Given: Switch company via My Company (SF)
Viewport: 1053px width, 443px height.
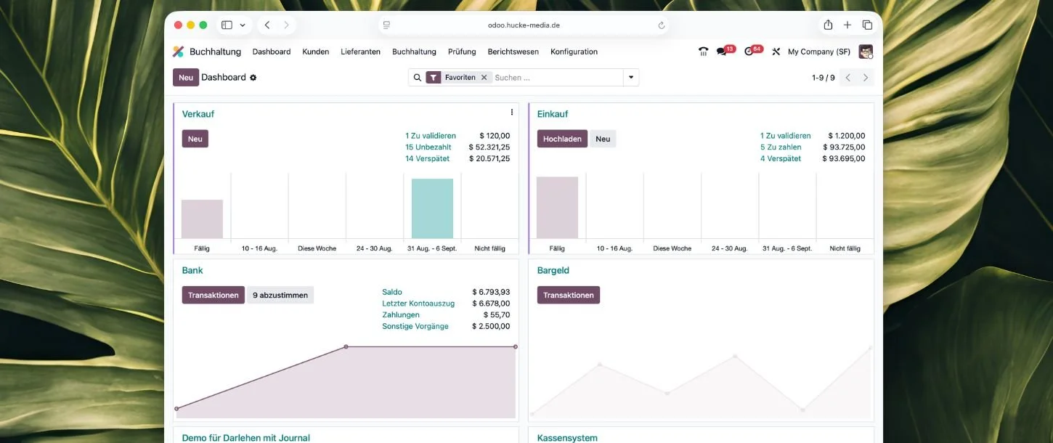Looking at the screenshot, I should tap(819, 52).
